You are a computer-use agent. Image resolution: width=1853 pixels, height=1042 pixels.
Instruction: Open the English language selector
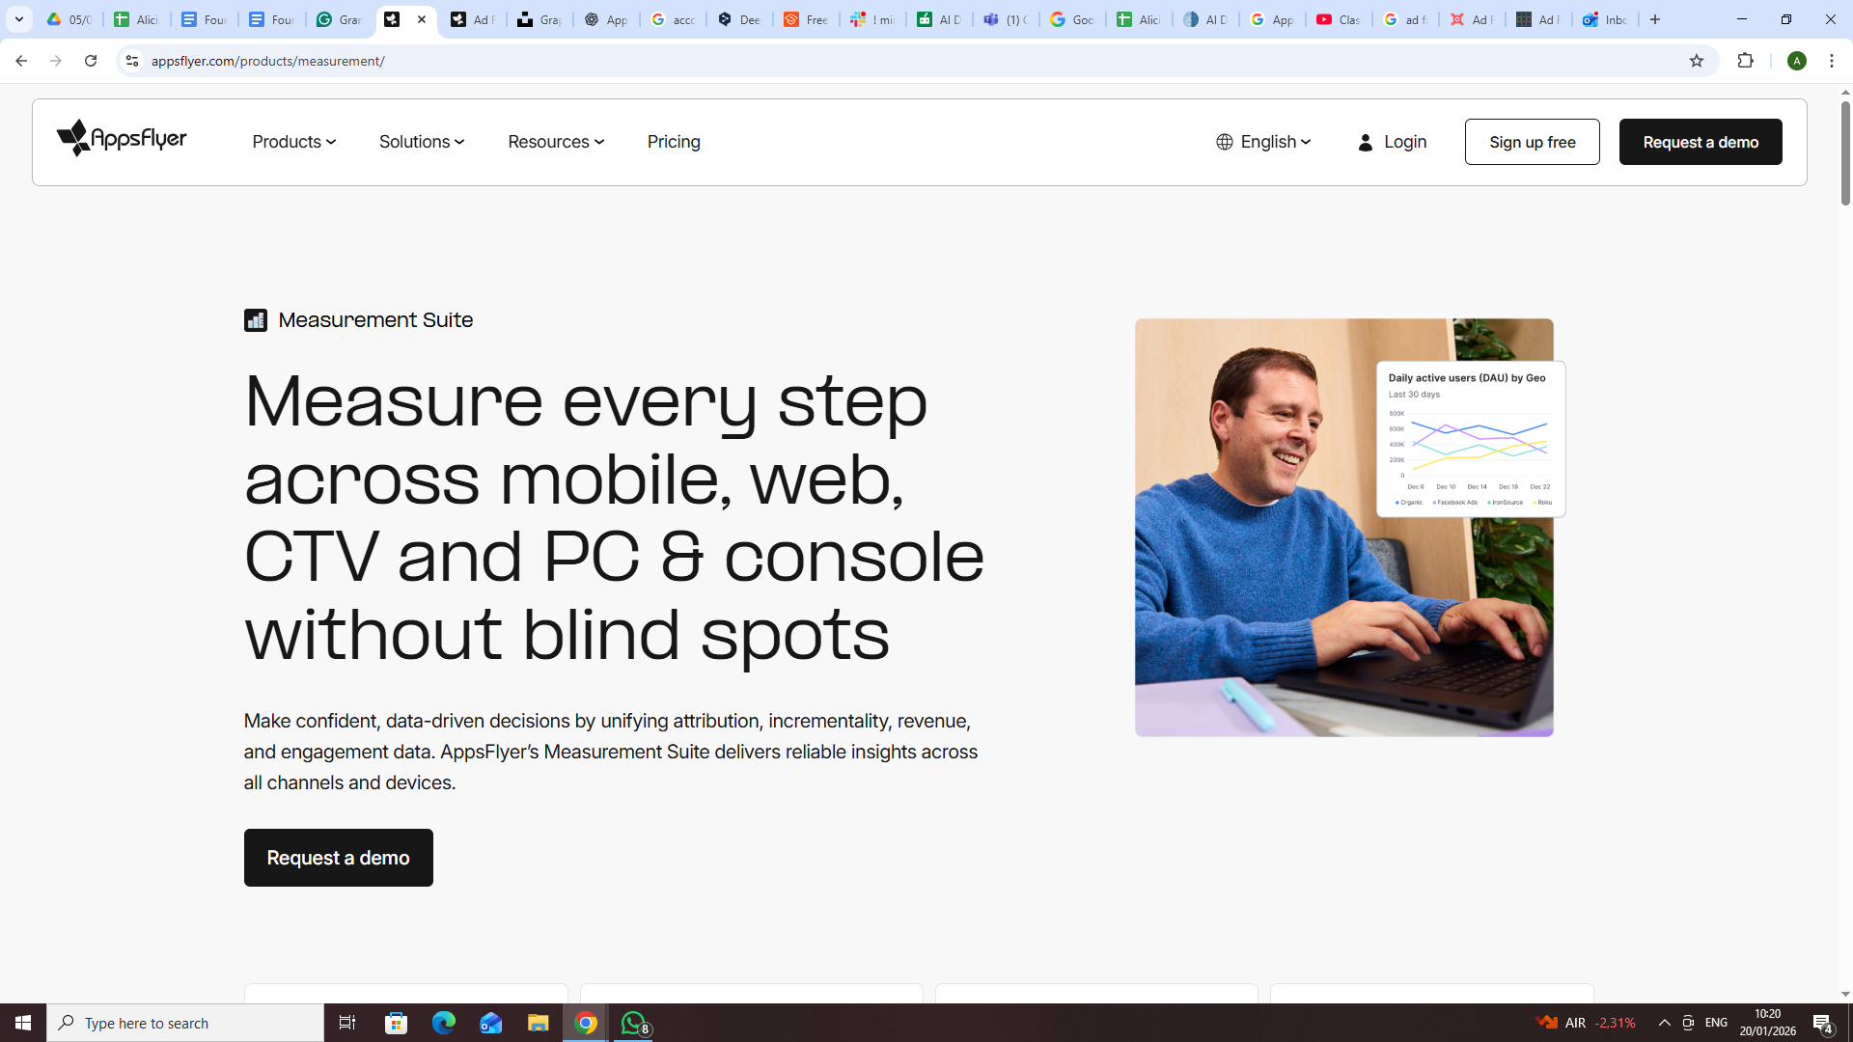click(x=1263, y=142)
